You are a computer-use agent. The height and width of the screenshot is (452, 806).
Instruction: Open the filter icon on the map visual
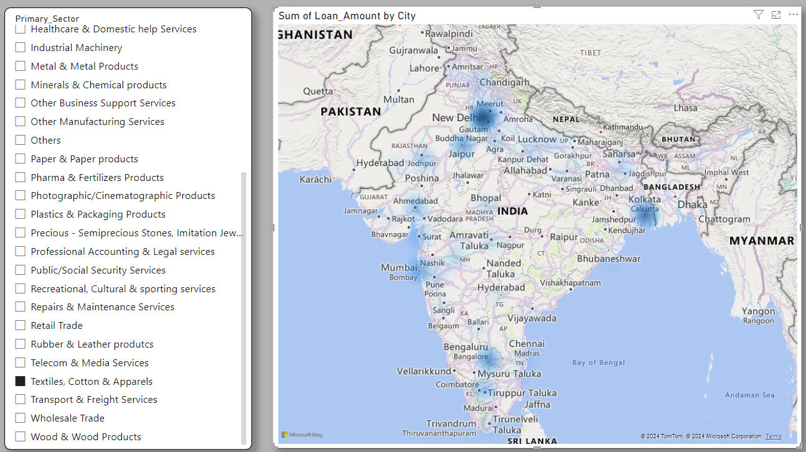(x=758, y=15)
